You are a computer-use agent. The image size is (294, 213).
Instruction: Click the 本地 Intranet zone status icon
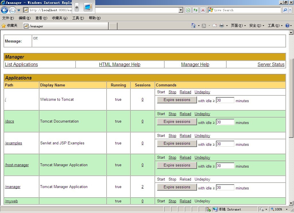(x=215, y=209)
